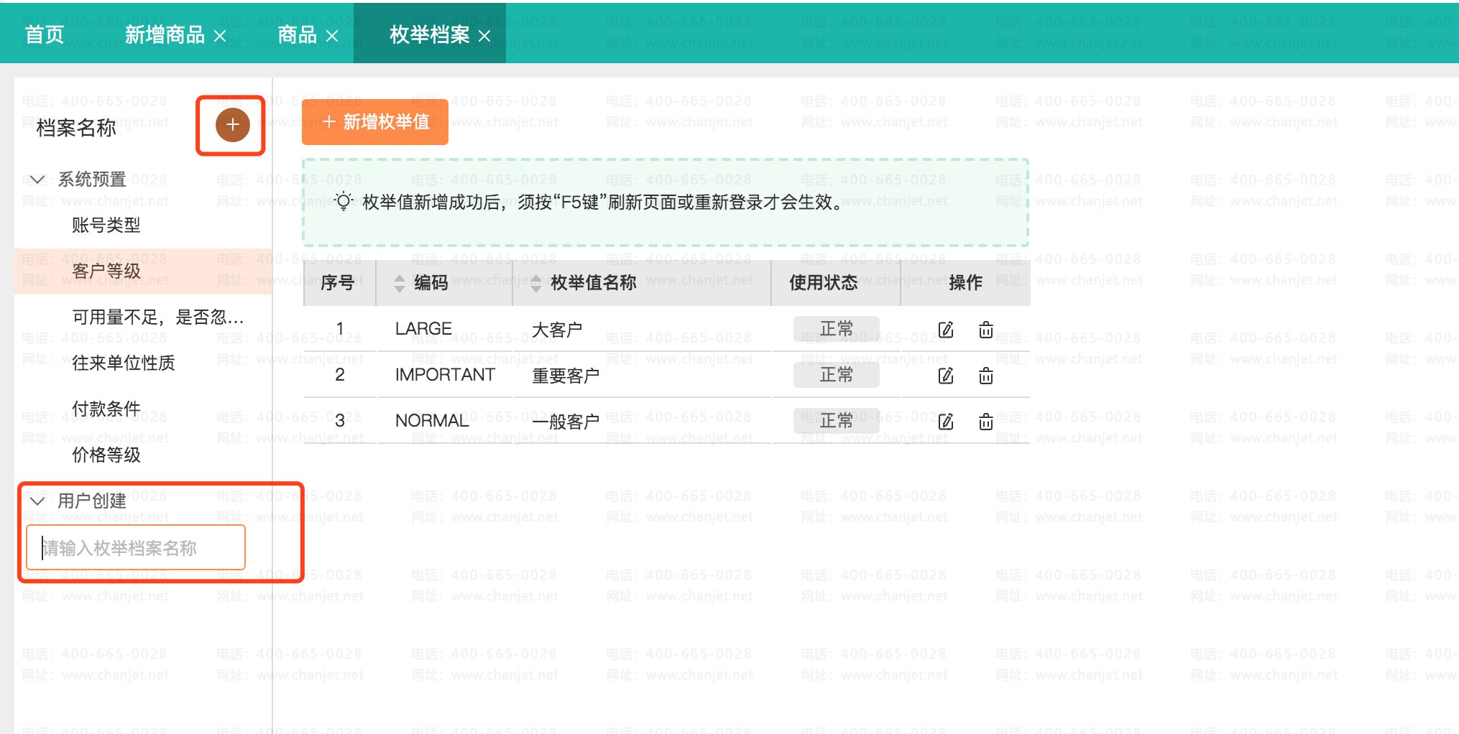Go to the 首页 tab

45,34
